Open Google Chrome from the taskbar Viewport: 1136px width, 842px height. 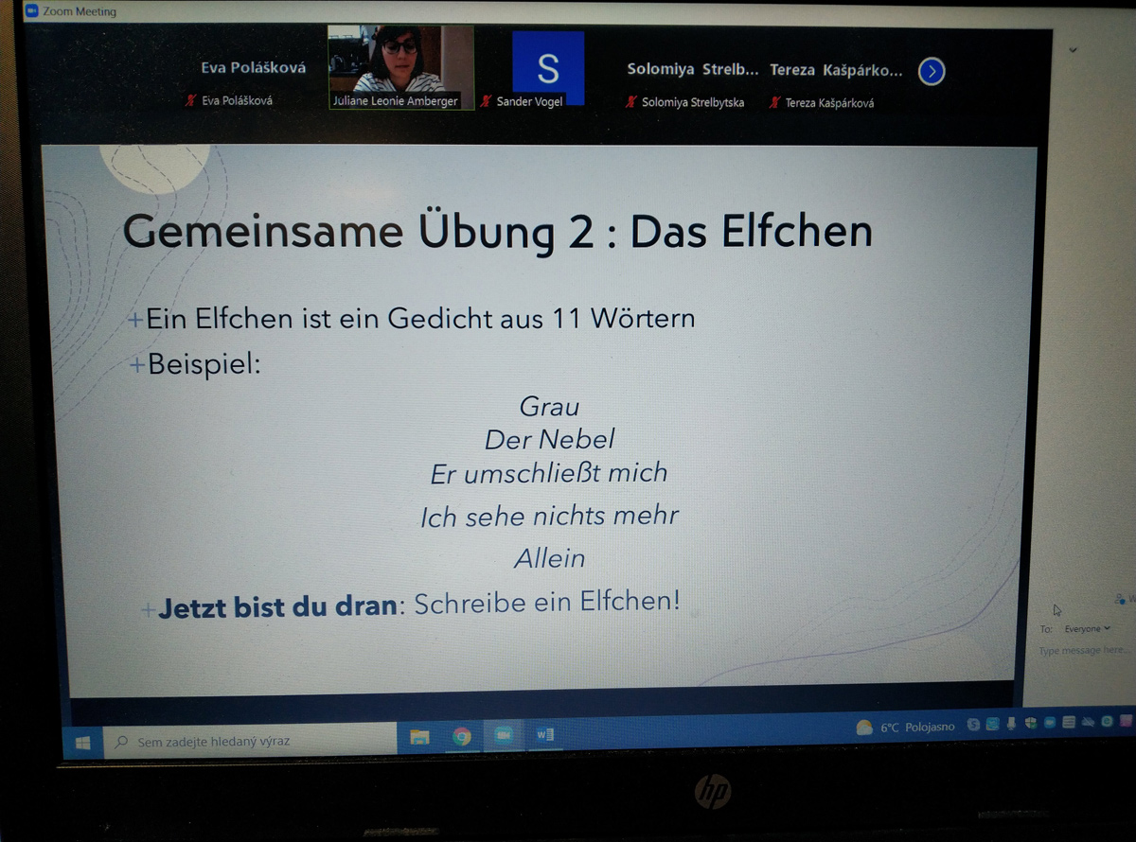click(x=462, y=736)
